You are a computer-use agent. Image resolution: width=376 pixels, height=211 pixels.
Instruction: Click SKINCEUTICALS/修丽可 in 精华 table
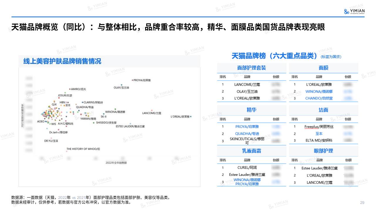click(x=247, y=141)
